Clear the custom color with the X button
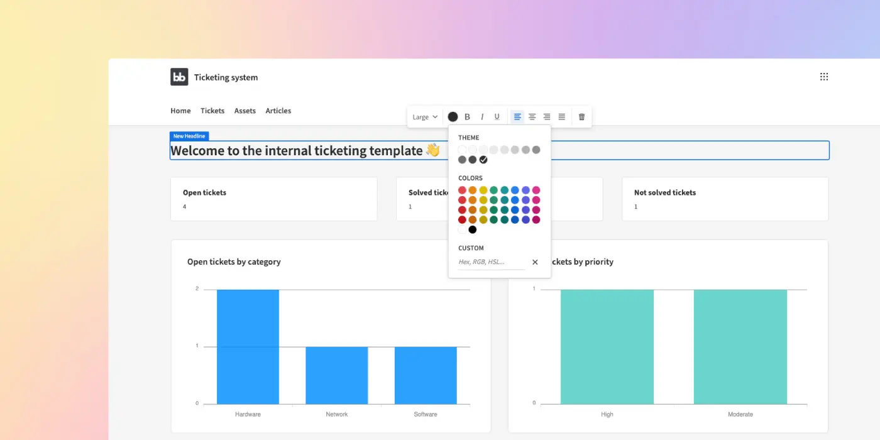 point(535,262)
